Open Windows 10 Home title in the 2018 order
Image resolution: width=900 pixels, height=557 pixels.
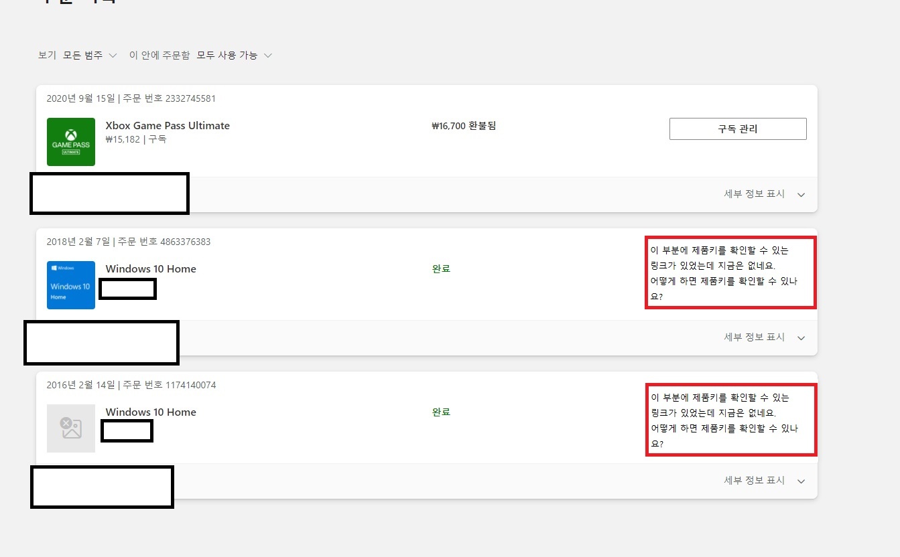(151, 268)
